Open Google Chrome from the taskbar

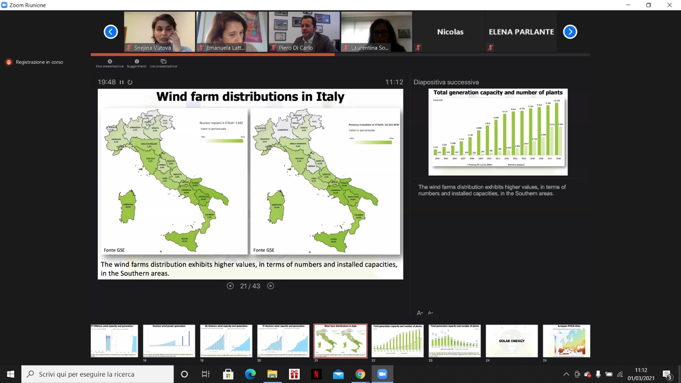point(360,374)
